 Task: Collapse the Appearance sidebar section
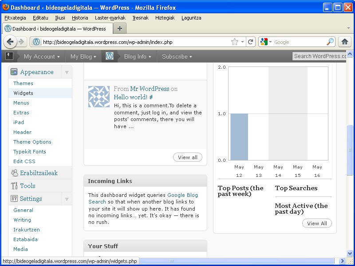click(x=67, y=72)
